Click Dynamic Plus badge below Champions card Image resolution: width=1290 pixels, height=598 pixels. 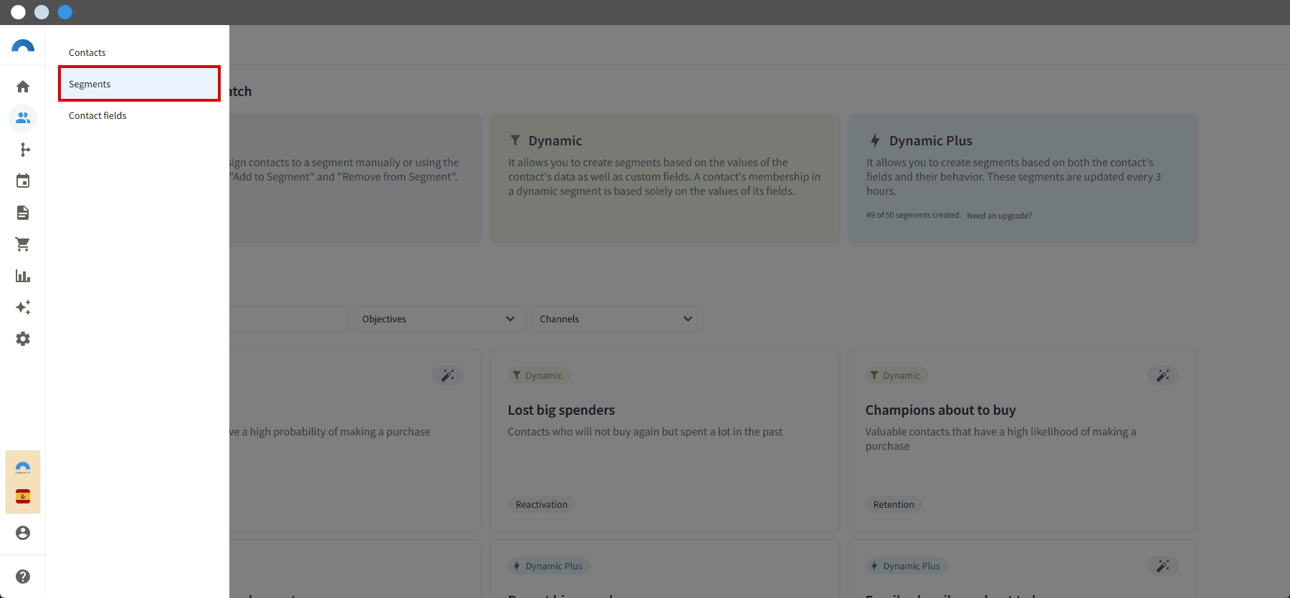907,566
